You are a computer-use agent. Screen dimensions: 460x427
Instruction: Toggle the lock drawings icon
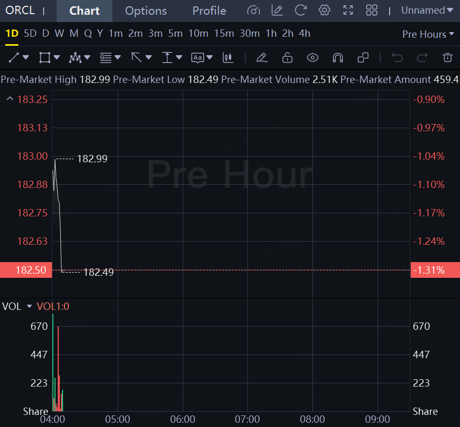(287, 57)
